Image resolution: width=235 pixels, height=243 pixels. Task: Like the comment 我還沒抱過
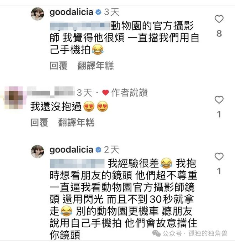click(x=219, y=100)
